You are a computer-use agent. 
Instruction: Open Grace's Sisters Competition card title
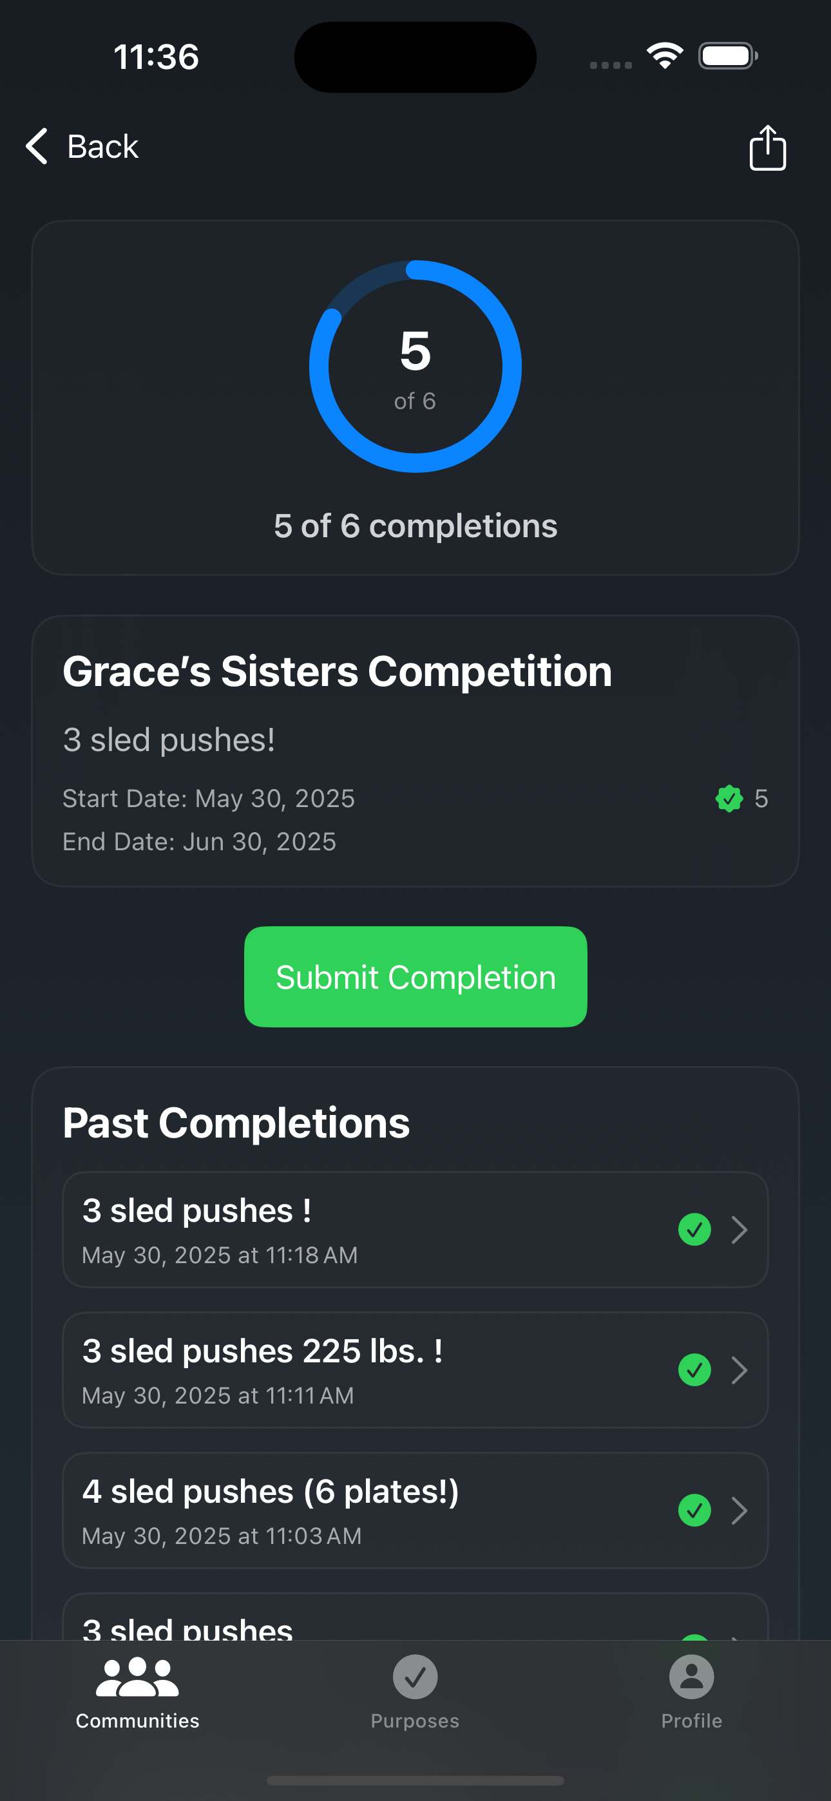(337, 671)
